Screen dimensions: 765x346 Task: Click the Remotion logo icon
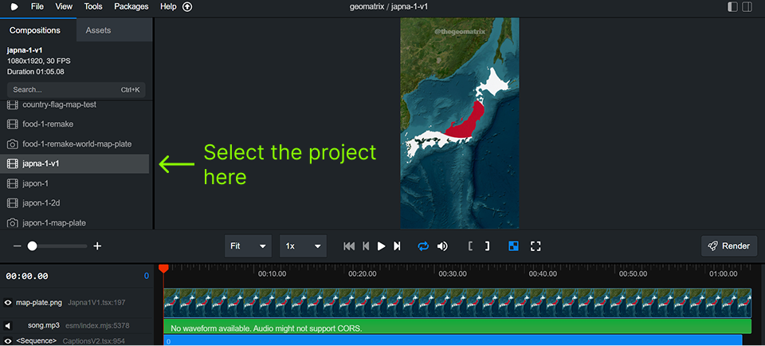(14, 7)
